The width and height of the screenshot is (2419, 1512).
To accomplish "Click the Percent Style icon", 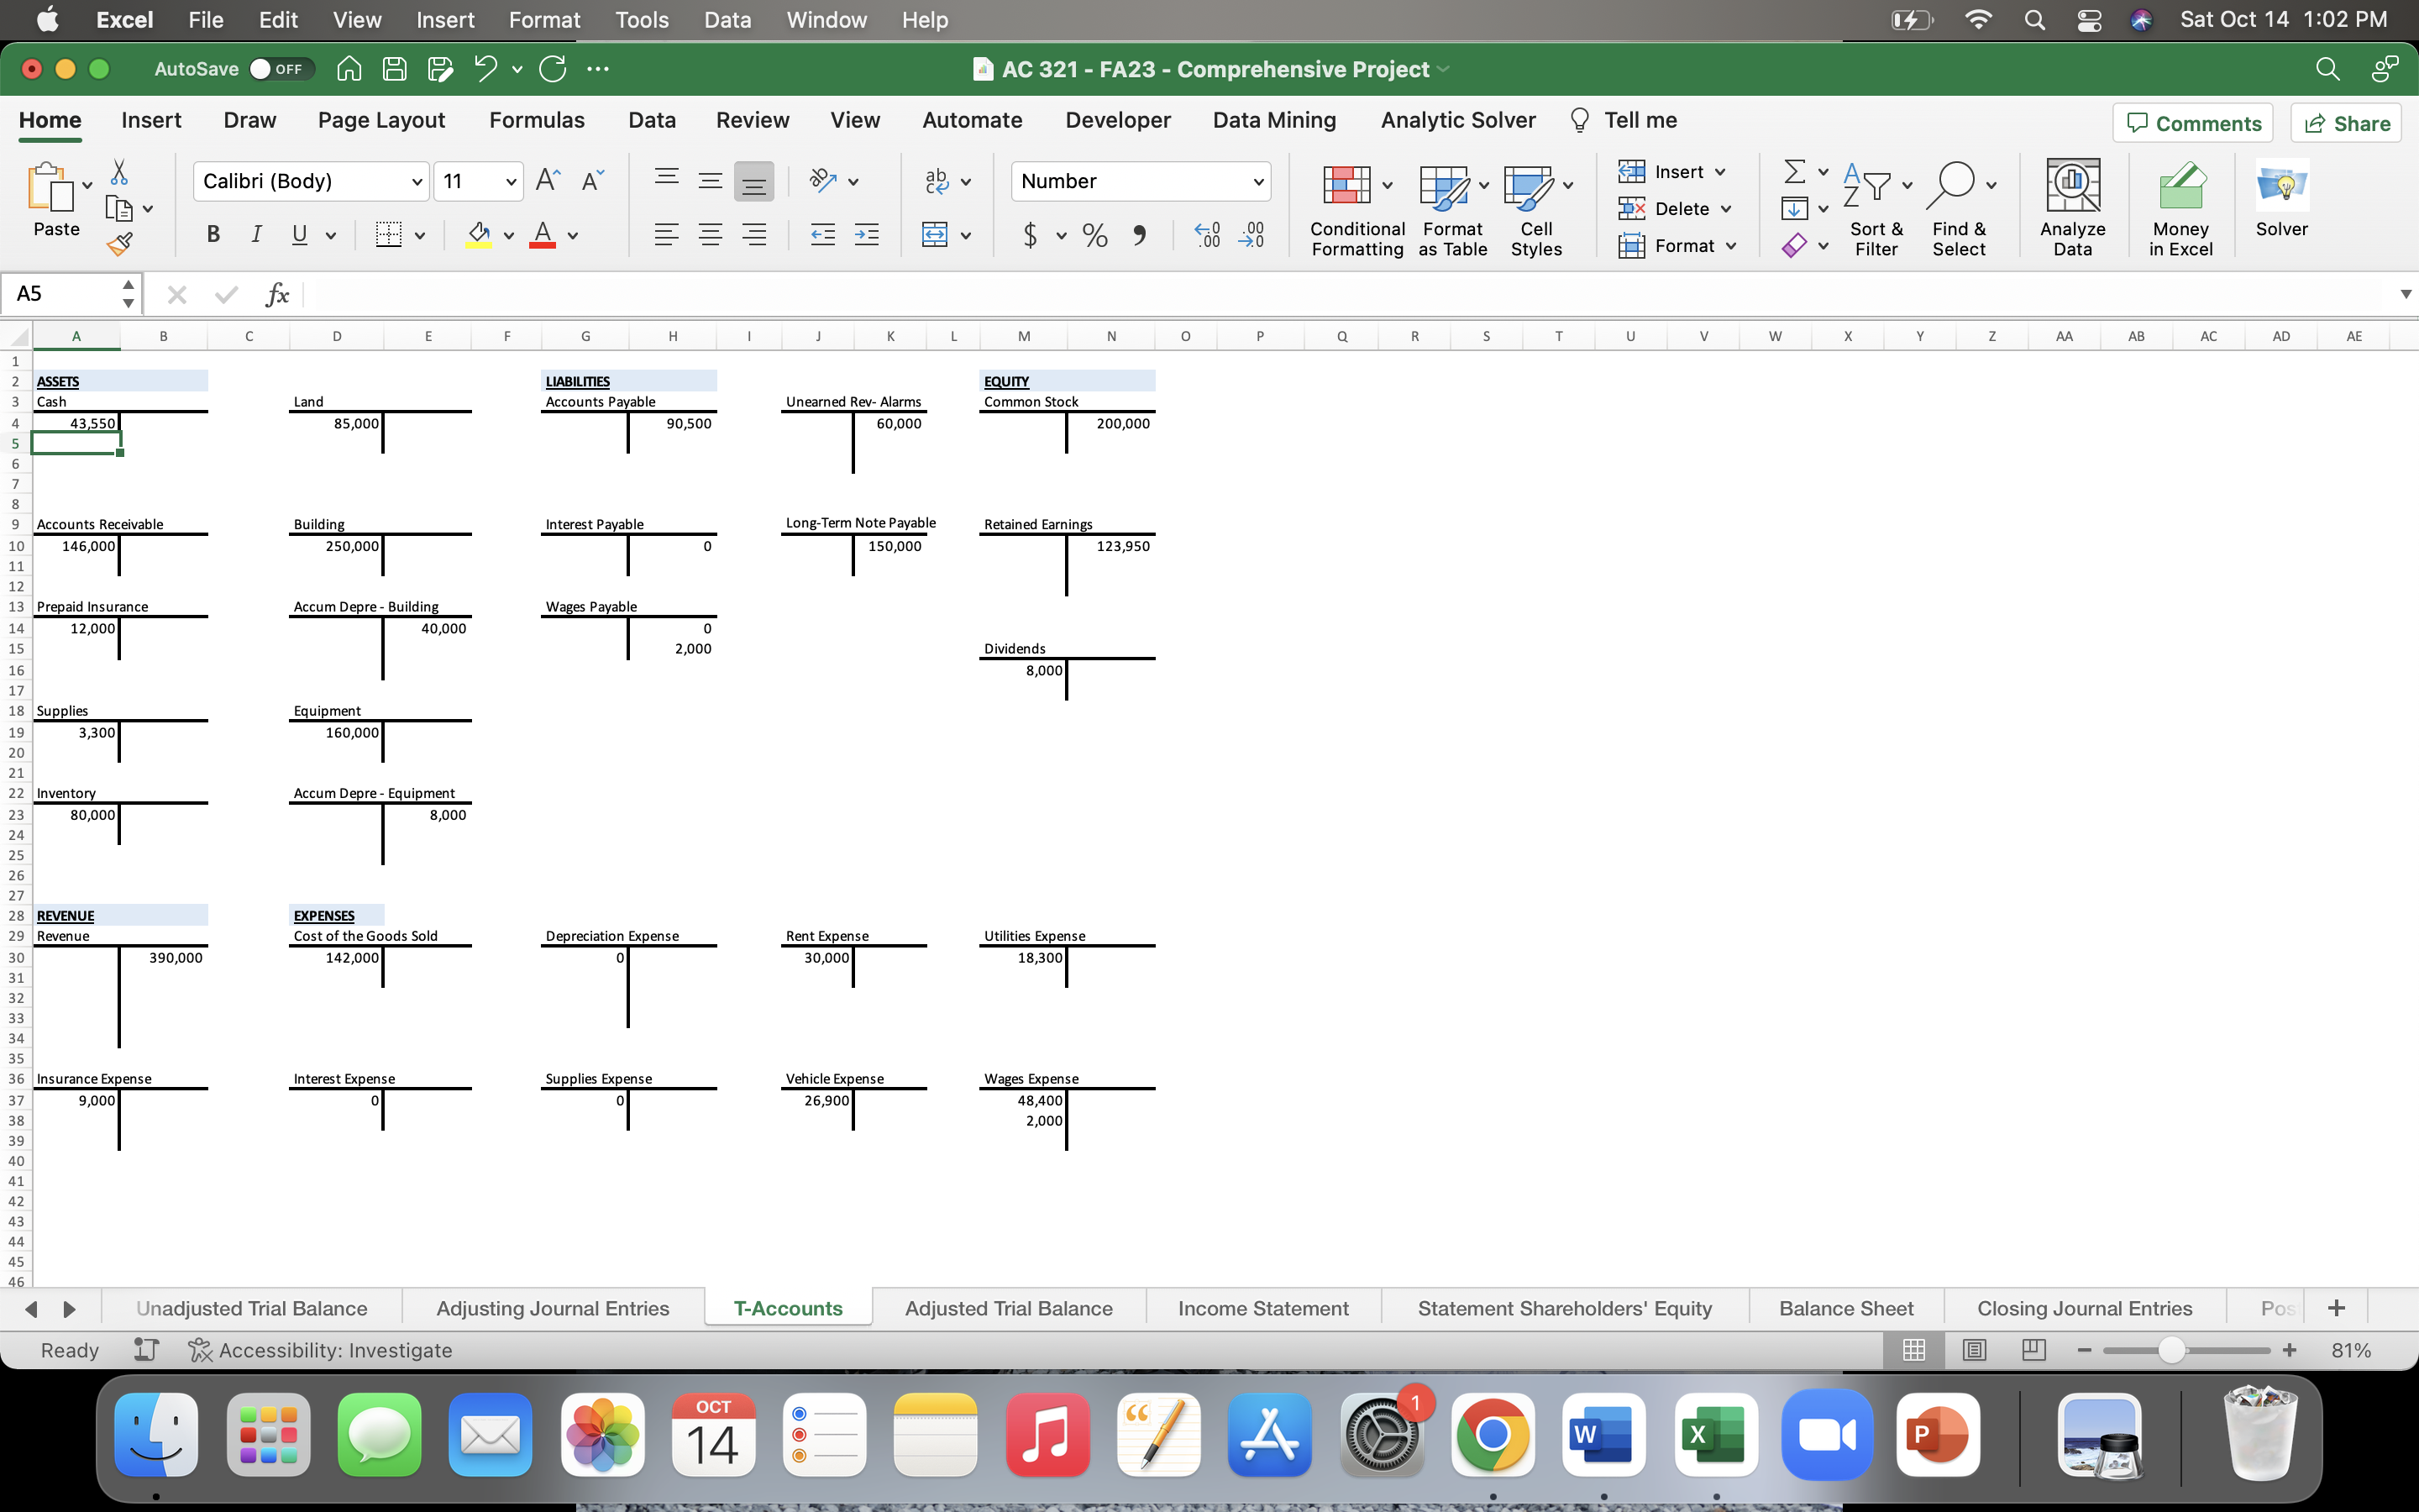I will pyautogui.click(x=1094, y=235).
